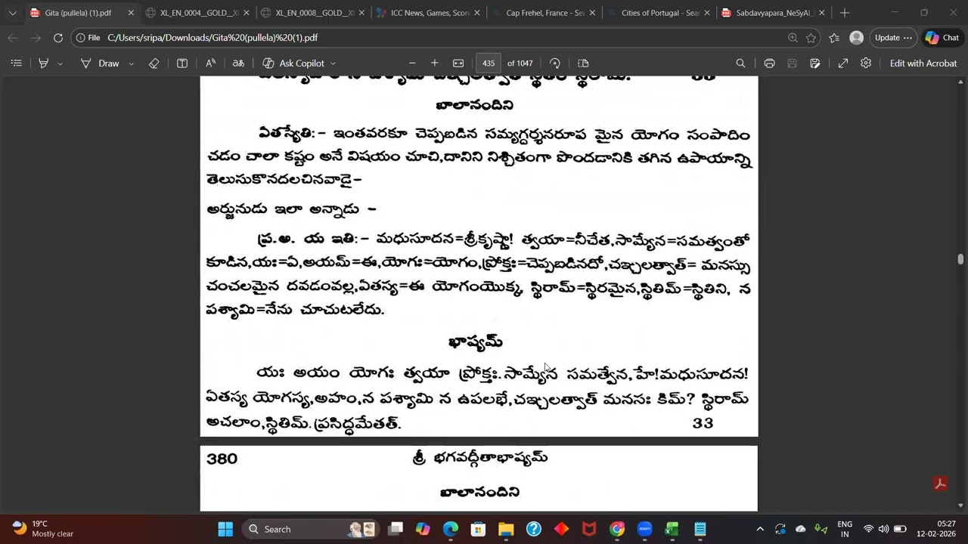
Task: Click Edit with Acrobat
Action: pos(923,63)
